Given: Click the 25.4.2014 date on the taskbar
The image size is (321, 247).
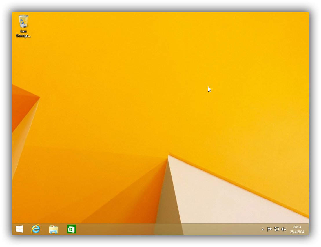Looking at the screenshot, I should 297,232.
